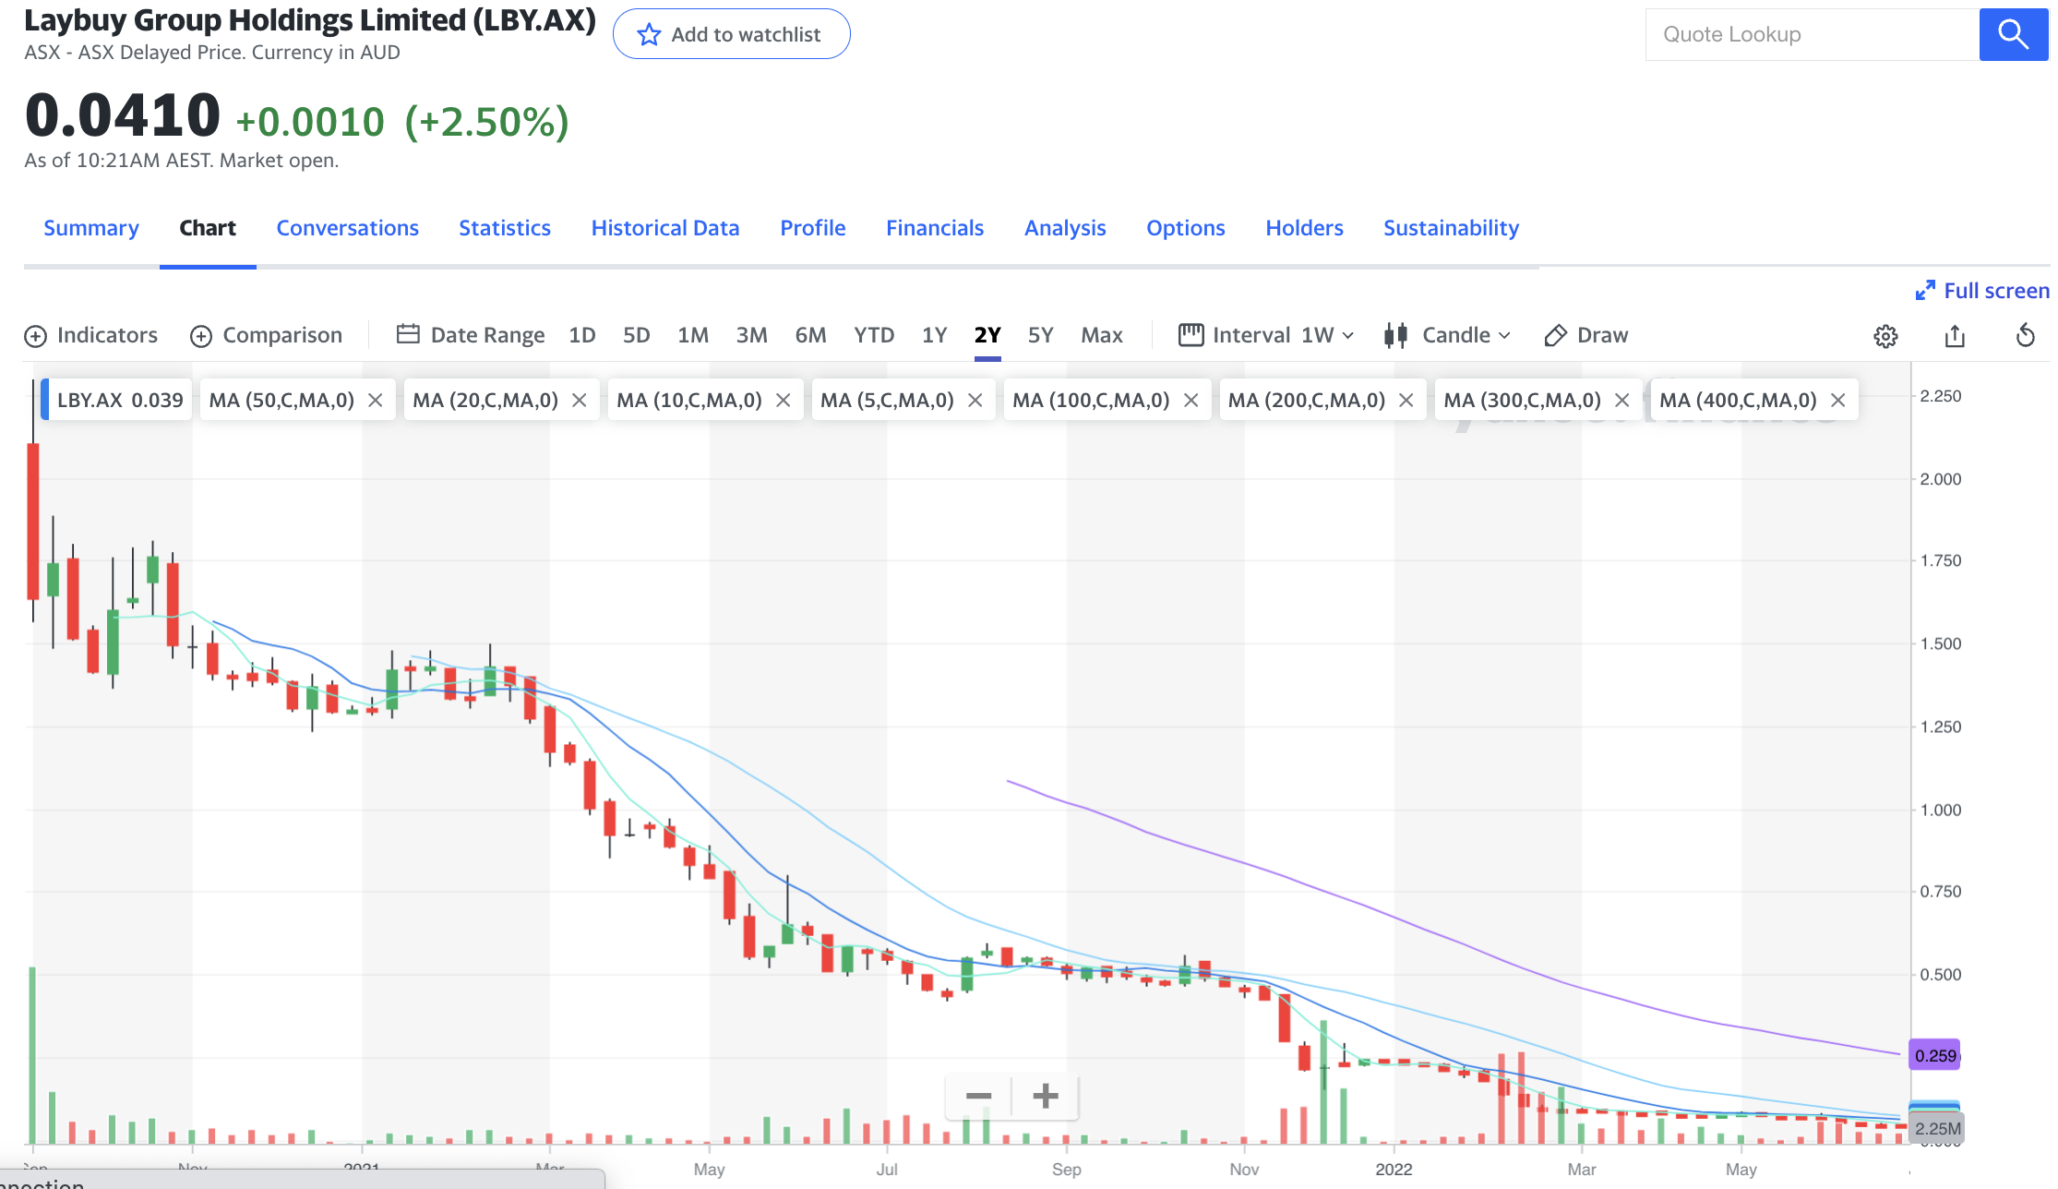Image resolution: width=2058 pixels, height=1189 pixels.
Task: Select the 1D range
Action: pos(582,335)
